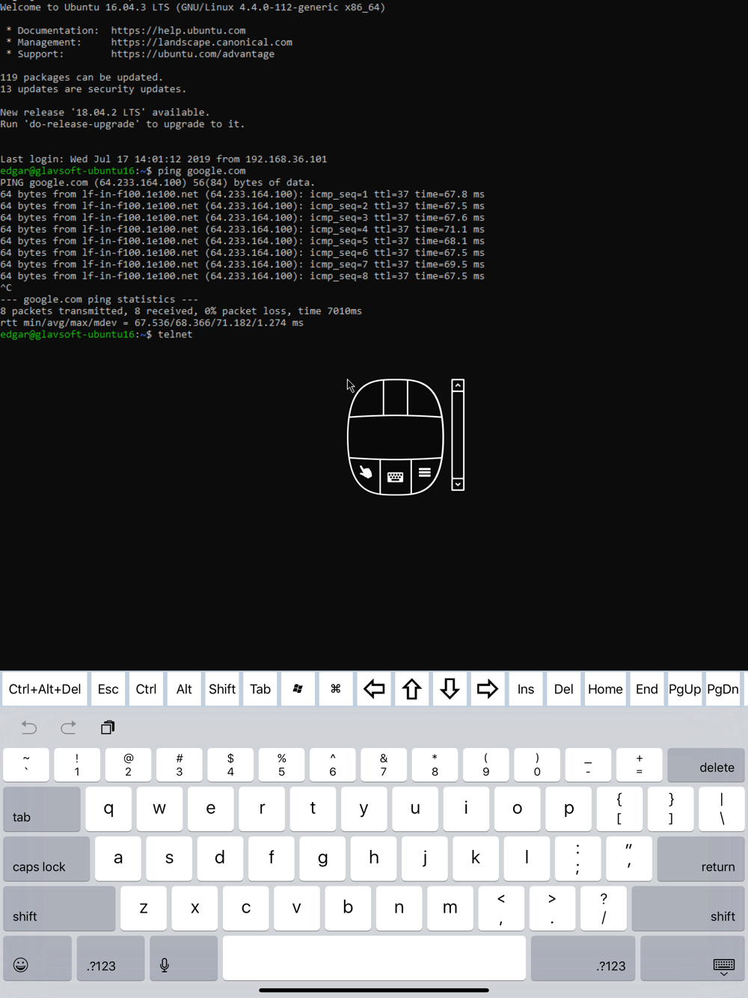Image resolution: width=748 pixels, height=998 pixels.
Task: Toggle the caps lock key
Action: [x=46, y=859]
